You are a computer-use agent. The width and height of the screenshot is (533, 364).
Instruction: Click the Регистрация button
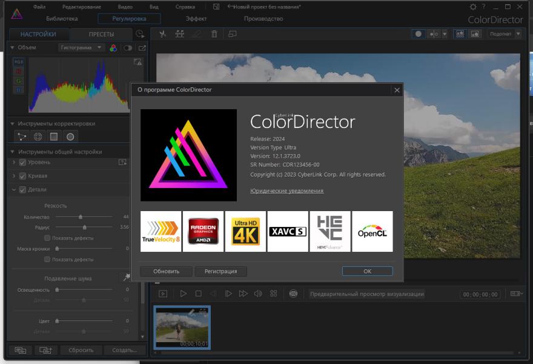coord(221,271)
